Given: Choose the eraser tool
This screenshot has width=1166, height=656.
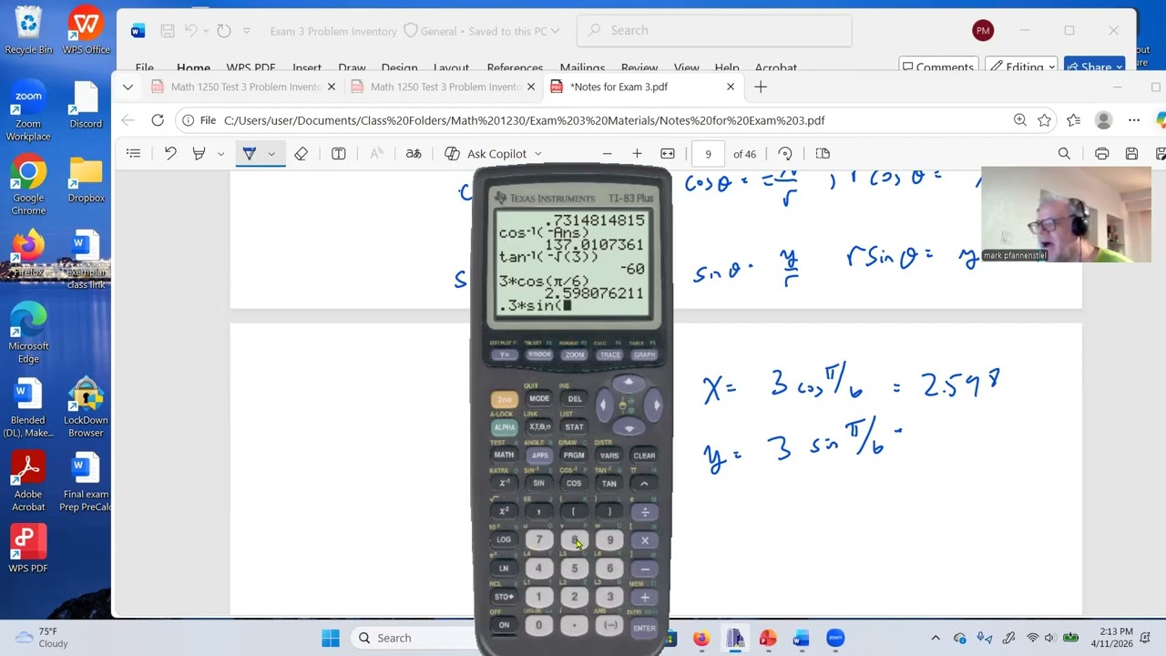Looking at the screenshot, I should [302, 154].
